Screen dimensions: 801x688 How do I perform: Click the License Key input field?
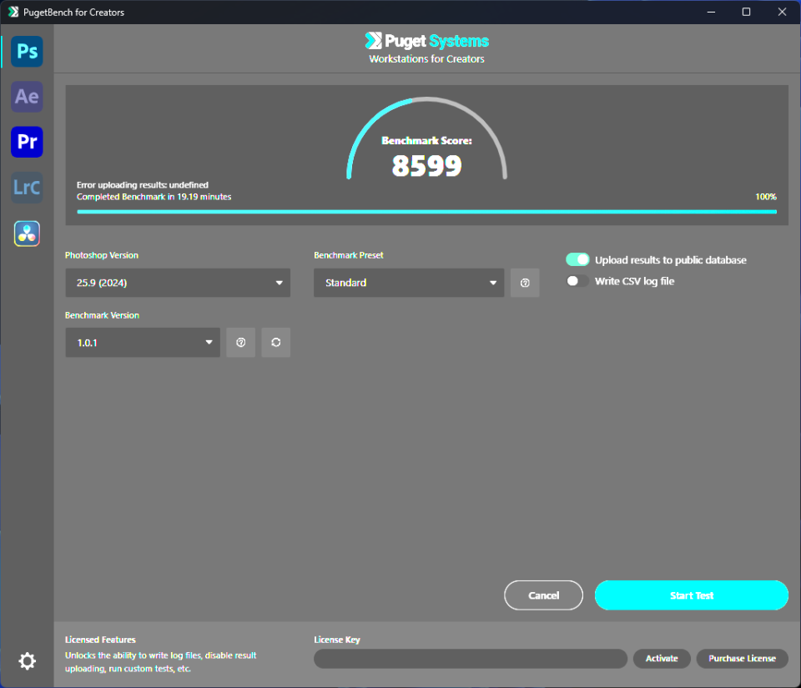coord(471,659)
